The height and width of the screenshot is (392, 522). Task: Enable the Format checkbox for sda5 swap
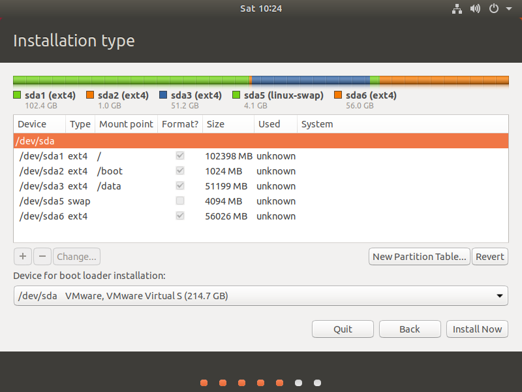tap(179, 201)
